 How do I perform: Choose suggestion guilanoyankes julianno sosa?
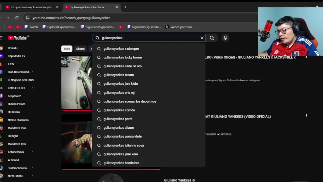coord(149,145)
